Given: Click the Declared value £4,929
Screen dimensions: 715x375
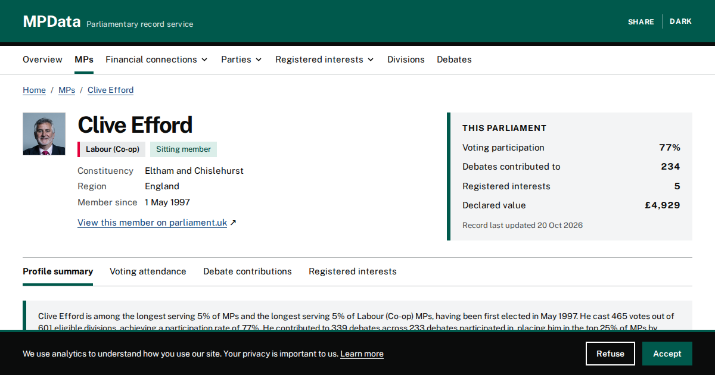Looking at the screenshot, I should click(x=662, y=205).
